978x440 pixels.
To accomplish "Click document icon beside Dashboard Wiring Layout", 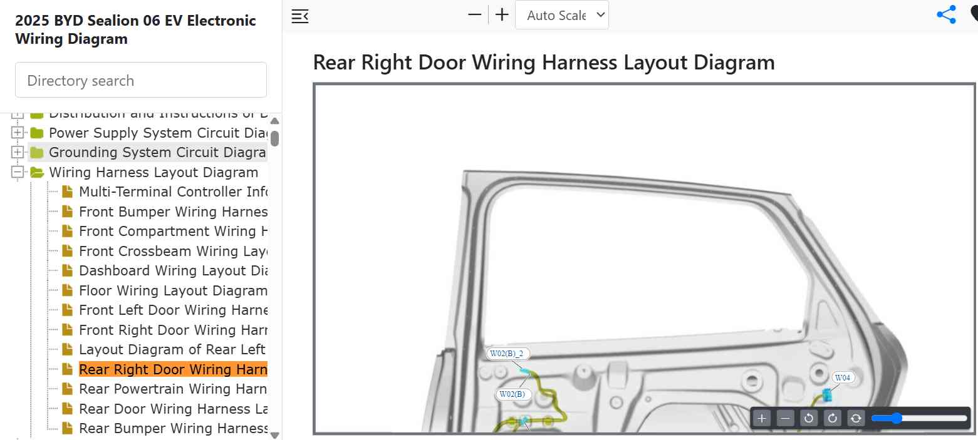I will [68, 270].
